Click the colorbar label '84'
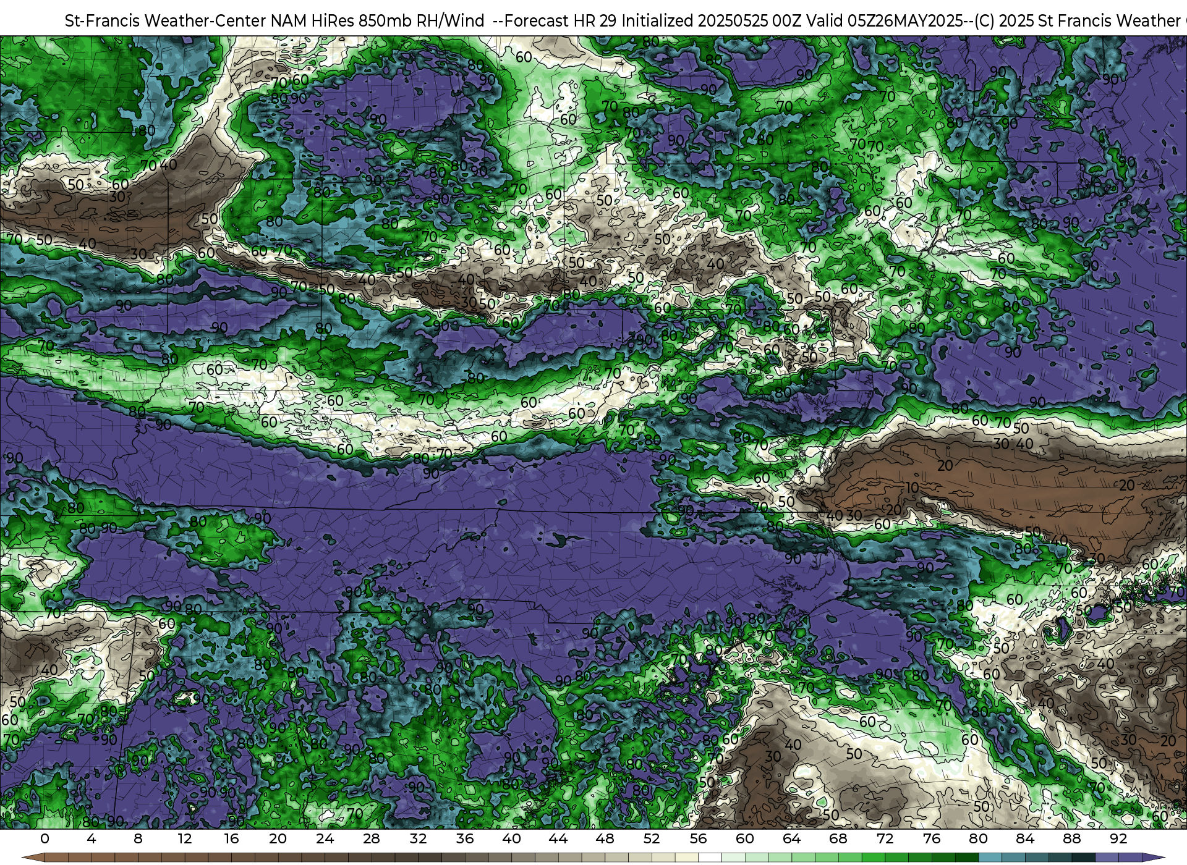 [1025, 838]
